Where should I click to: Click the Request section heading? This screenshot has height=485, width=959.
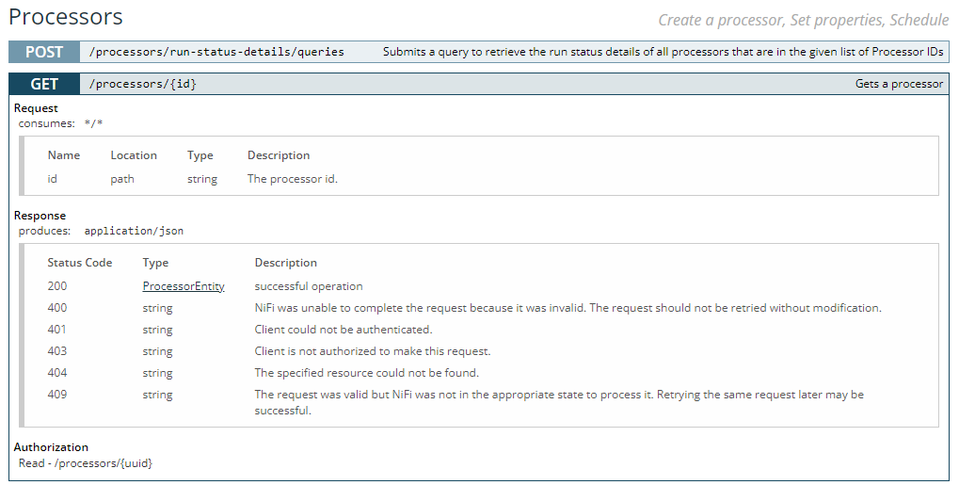tap(36, 108)
